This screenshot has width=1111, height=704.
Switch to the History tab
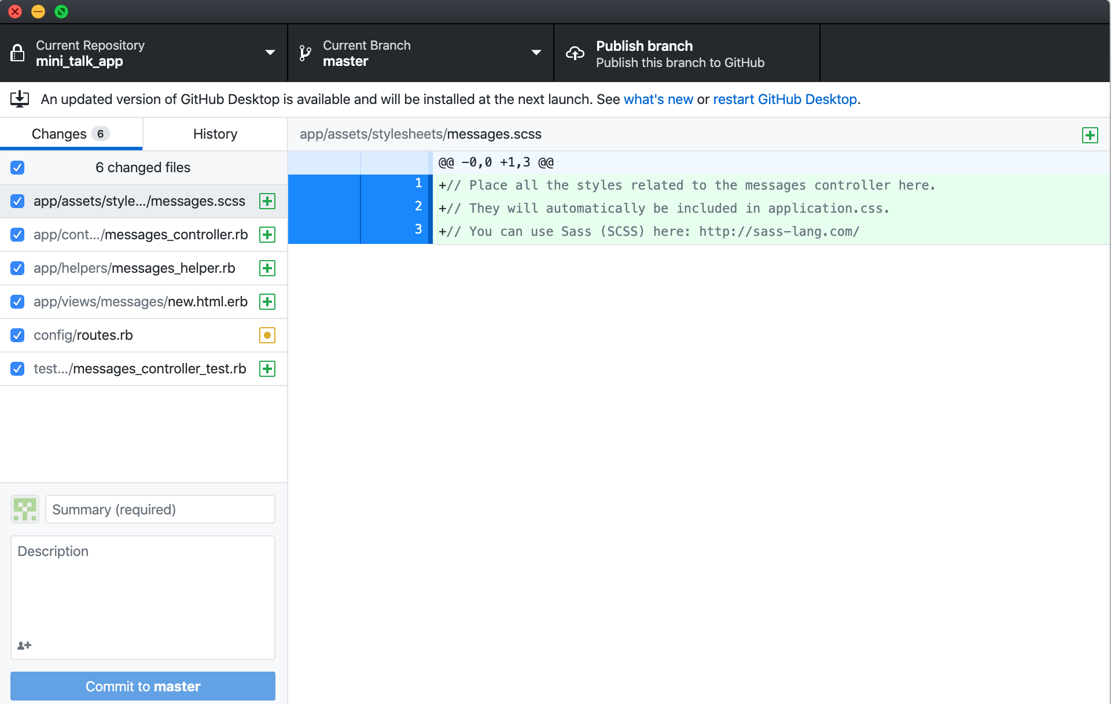point(215,134)
